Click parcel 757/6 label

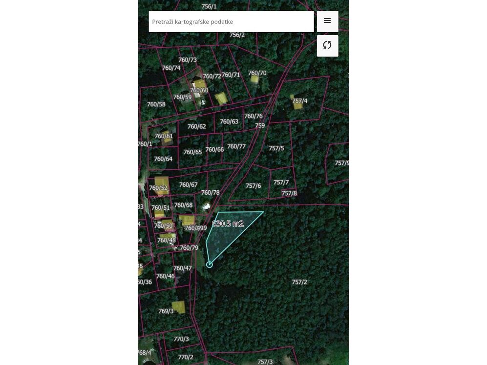(x=253, y=186)
